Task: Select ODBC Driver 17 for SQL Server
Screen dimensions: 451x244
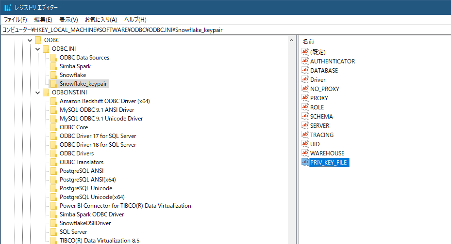Action: click(x=98, y=136)
